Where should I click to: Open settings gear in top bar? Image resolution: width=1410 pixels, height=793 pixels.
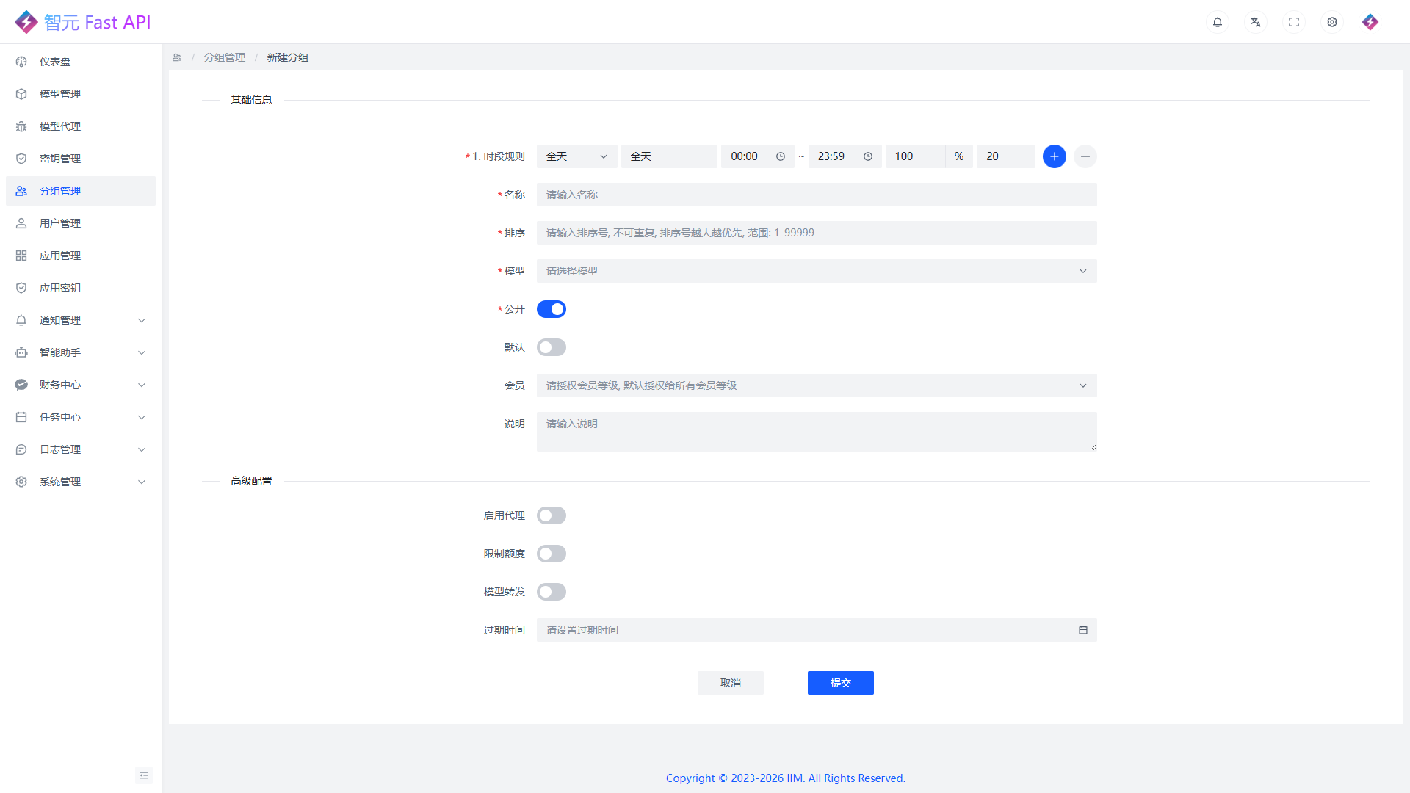click(x=1332, y=22)
